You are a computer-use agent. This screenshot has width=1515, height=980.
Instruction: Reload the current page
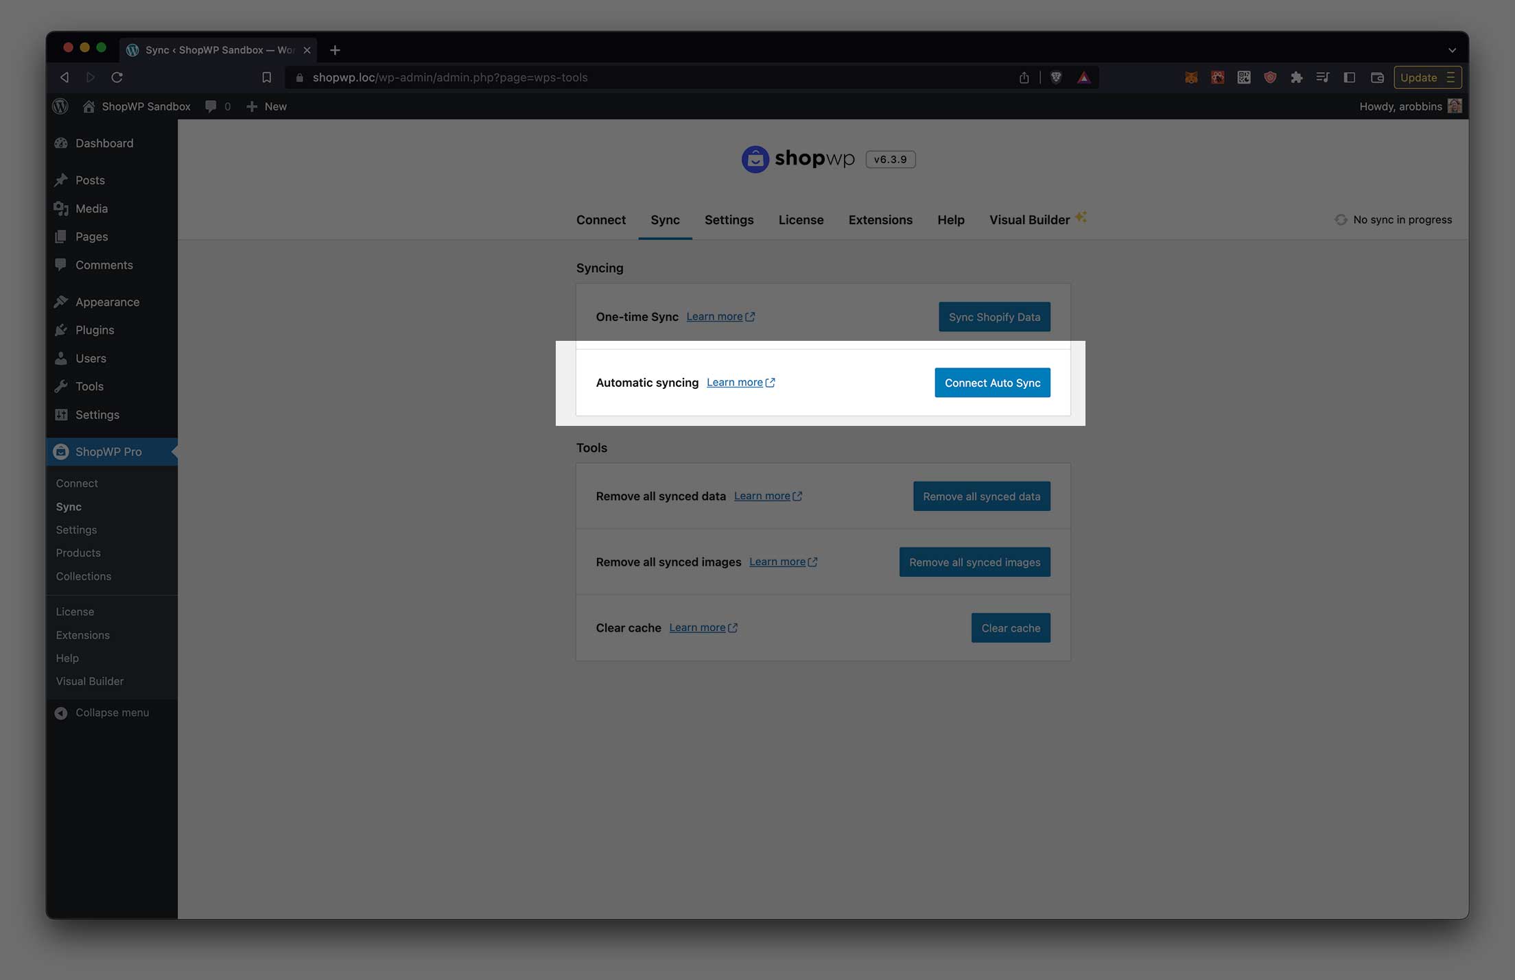[117, 77]
